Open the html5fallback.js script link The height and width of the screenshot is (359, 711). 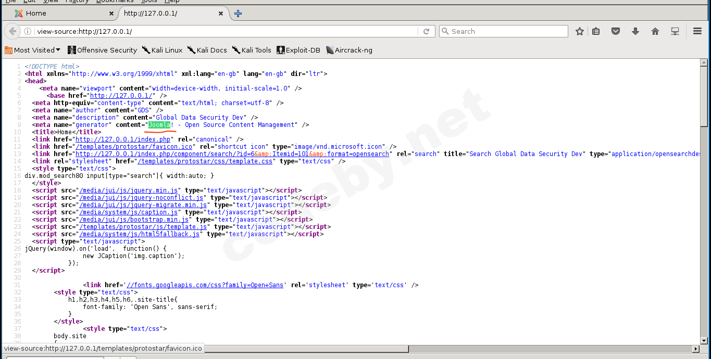(139, 234)
